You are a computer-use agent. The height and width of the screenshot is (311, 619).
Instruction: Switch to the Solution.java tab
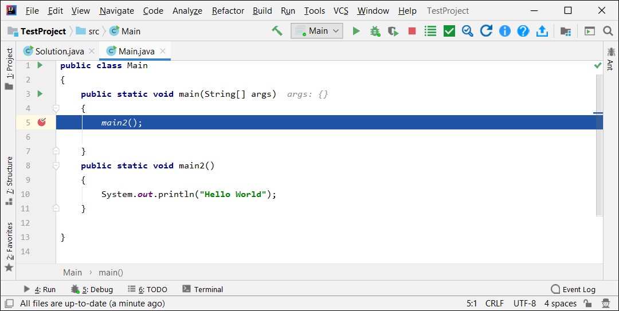(59, 52)
